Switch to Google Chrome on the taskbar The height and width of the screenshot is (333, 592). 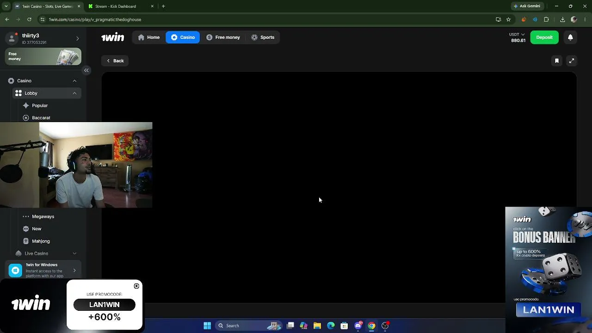click(371, 326)
